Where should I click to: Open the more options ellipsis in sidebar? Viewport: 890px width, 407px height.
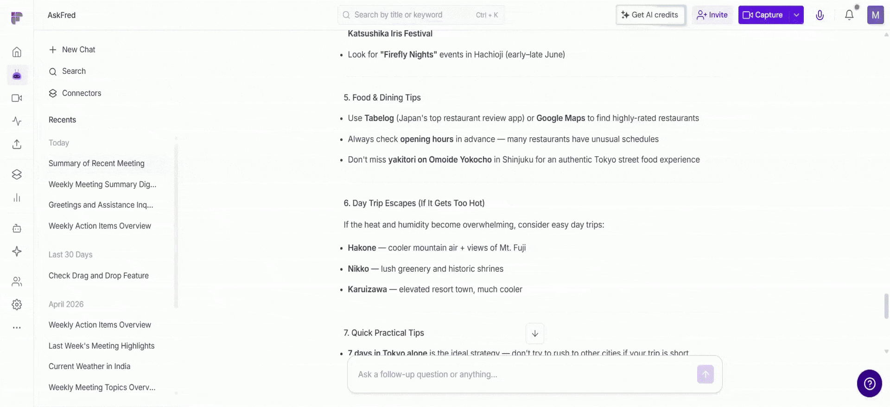(17, 328)
